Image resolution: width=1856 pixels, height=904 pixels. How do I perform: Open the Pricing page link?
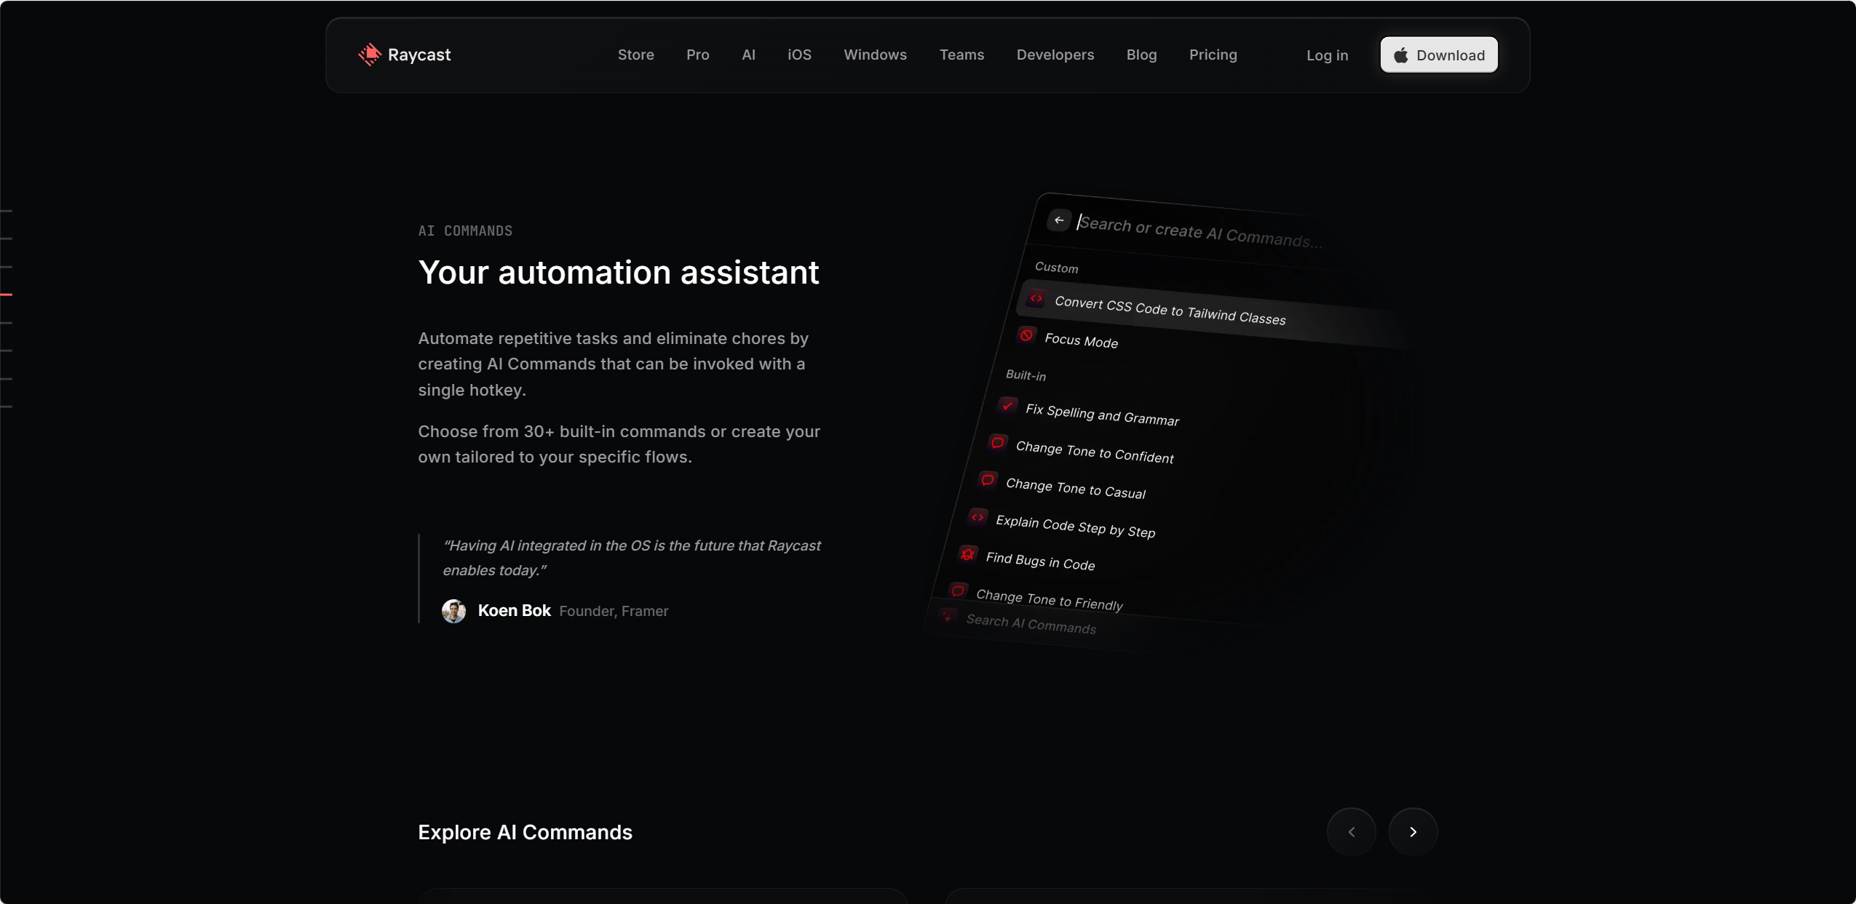tap(1213, 55)
